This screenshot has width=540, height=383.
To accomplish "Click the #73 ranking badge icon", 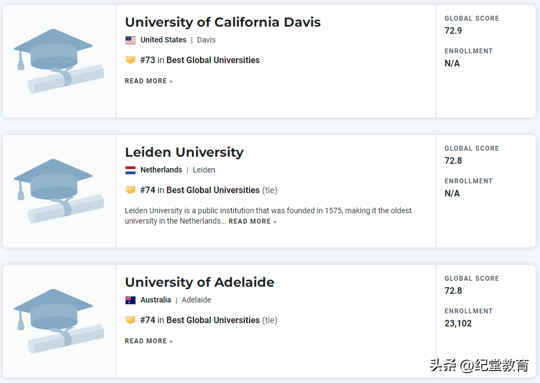I will coord(131,60).
